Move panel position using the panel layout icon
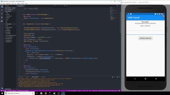 tap(117, 77)
